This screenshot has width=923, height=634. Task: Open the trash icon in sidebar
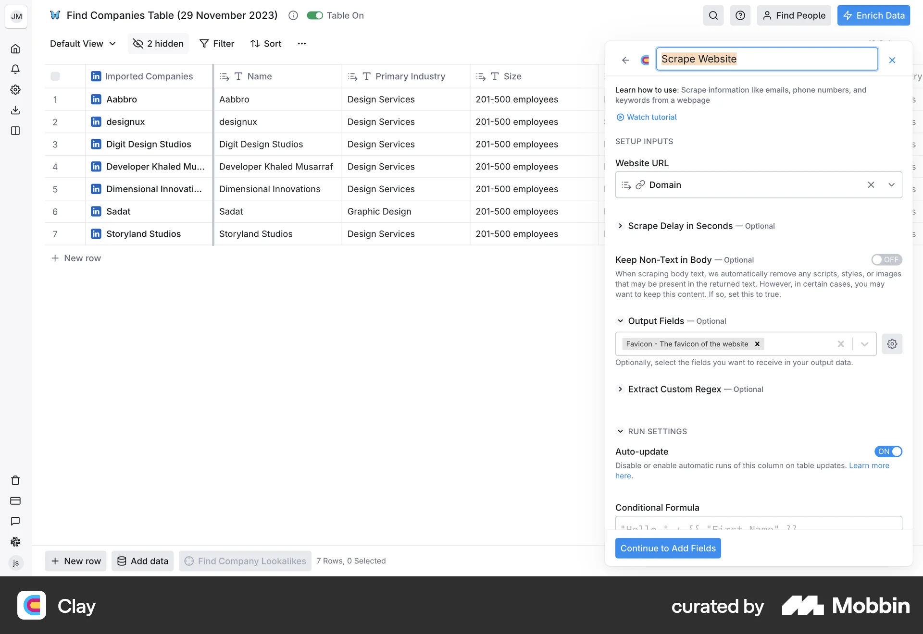click(15, 480)
